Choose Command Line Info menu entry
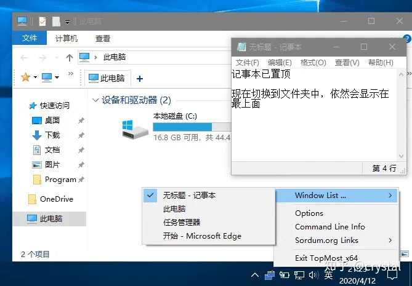The width and height of the screenshot is (412, 286). (337, 227)
